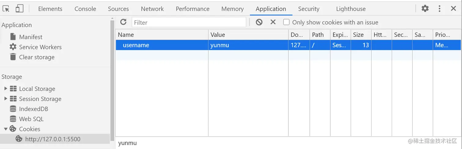Expand the Session Storage tree
Viewport: 462px width, 149px height.
6,99
